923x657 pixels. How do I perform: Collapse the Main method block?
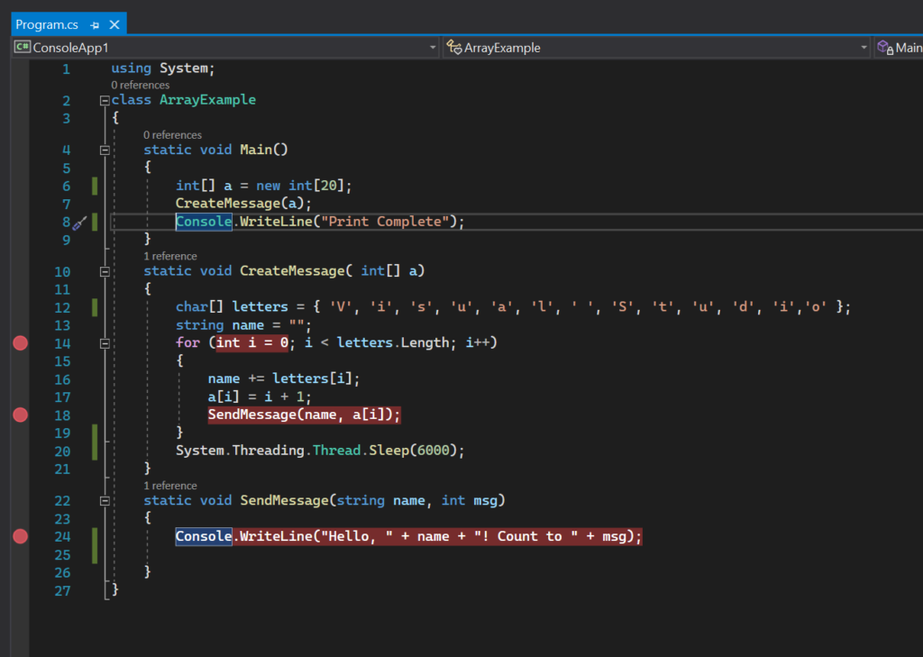point(105,150)
